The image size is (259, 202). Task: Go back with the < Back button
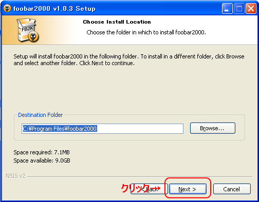click(149, 189)
